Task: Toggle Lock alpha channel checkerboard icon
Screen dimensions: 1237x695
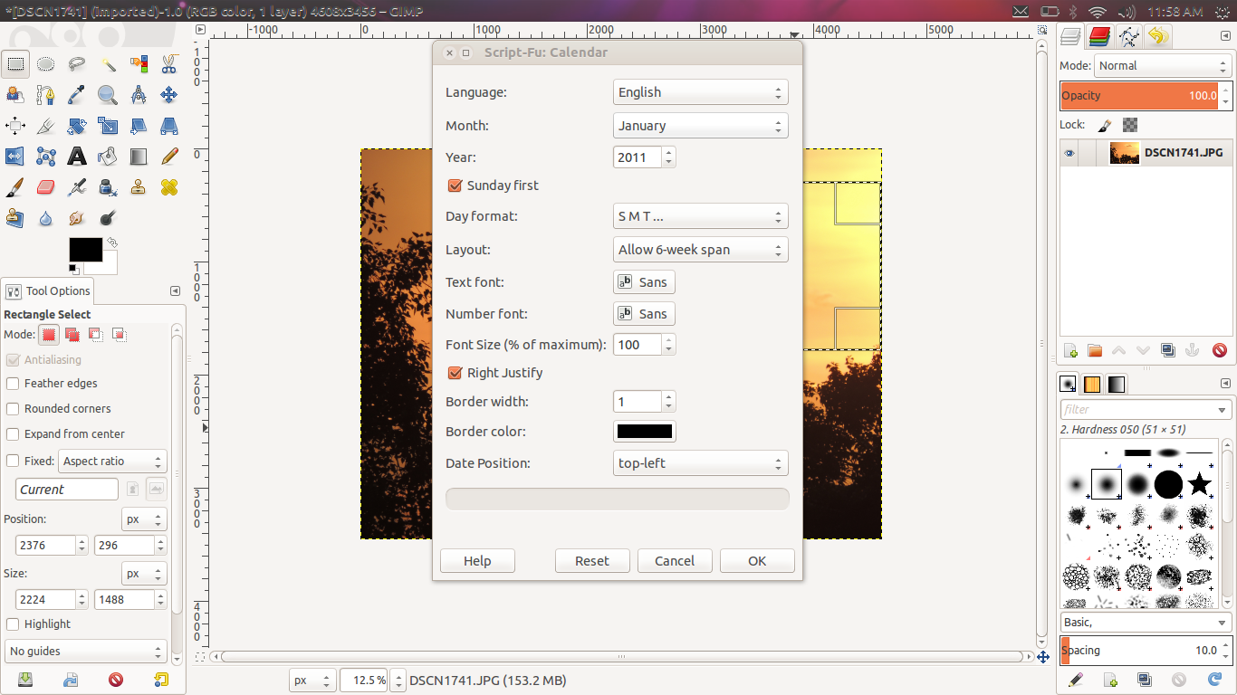Action: click(1129, 125)
